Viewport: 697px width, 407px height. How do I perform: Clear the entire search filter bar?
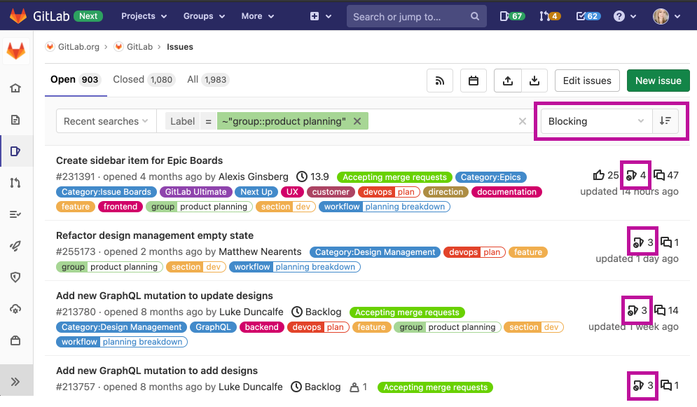coord(522,121)
